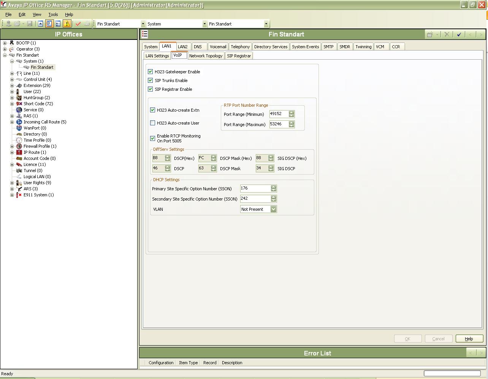488x379 pixels.
Task: Click the previous record arrow in details pane
Action: [471, 34]
